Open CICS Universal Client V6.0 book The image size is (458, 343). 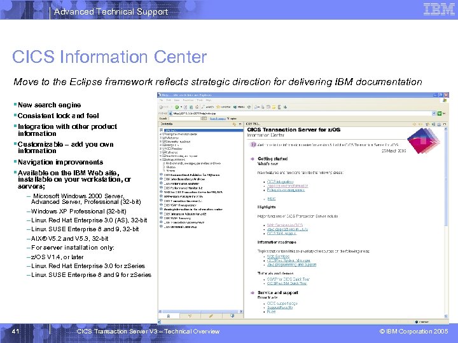click(180, 227)
